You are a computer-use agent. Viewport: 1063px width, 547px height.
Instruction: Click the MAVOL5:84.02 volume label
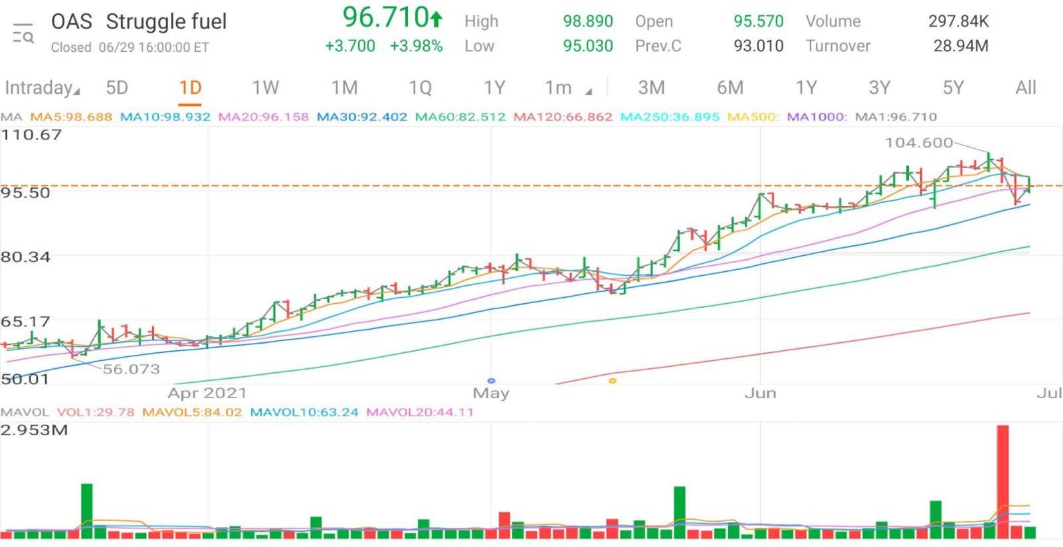tap(192, 412)
